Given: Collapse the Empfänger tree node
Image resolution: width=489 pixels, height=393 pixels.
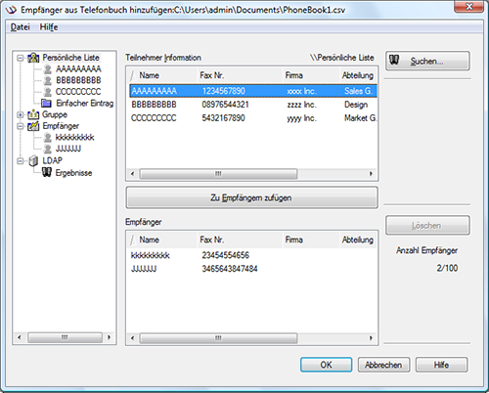Looking at the screenshot, I should pyautogui.click(x=21, y=126).
